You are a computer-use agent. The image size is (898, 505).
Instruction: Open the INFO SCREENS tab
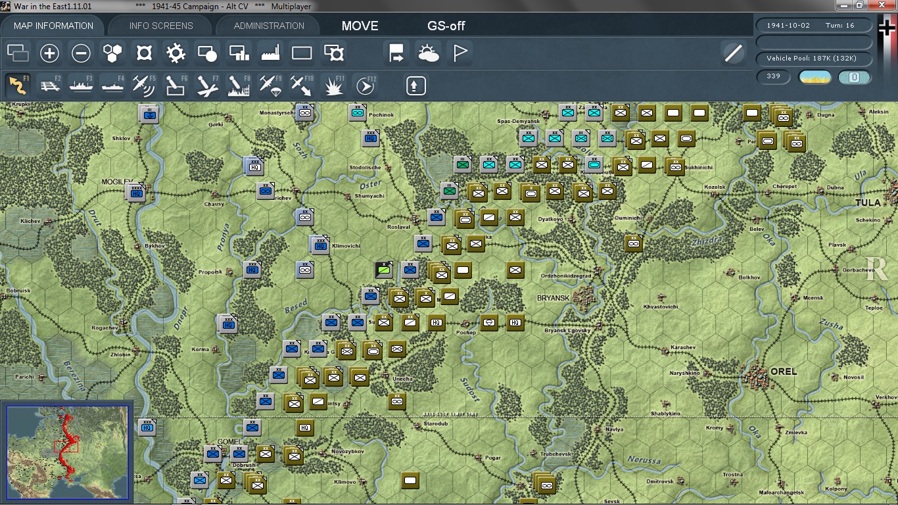coord(161,26)
